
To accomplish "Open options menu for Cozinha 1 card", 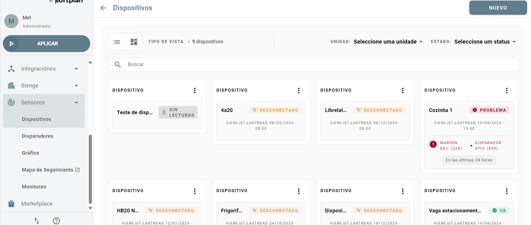I will tap(507, 91).
